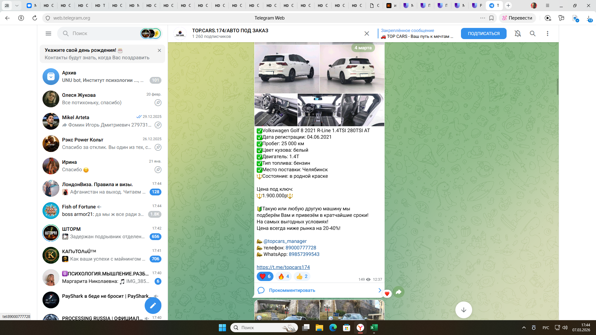Image resolution: width=596 pixels, height=335 pixels.
Task: Click the chat scrollbar thumb on right
Action: tap(558, 87)
